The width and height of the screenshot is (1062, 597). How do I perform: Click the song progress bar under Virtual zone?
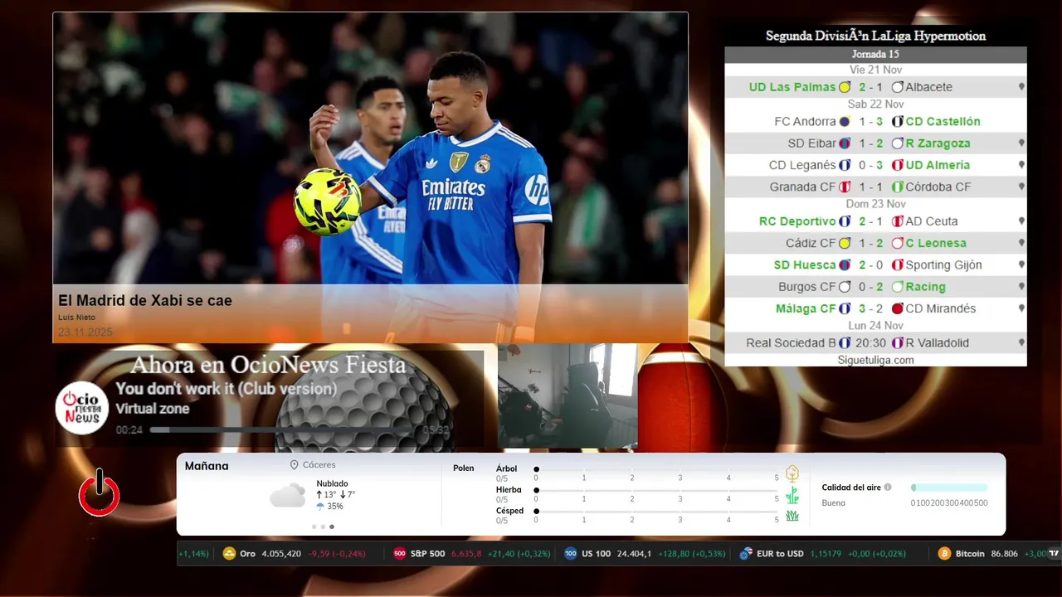(x=285, y=430)
